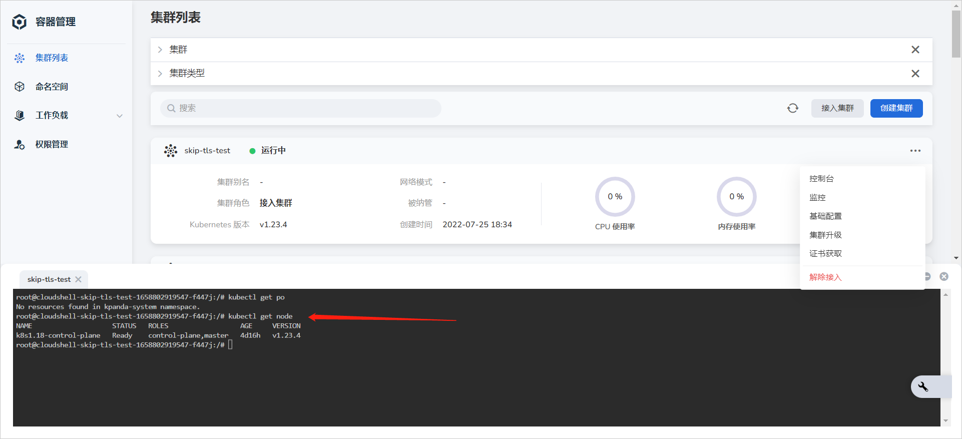Click the k8s1.18-control-plane node name in terminal

tap(58, 335)
